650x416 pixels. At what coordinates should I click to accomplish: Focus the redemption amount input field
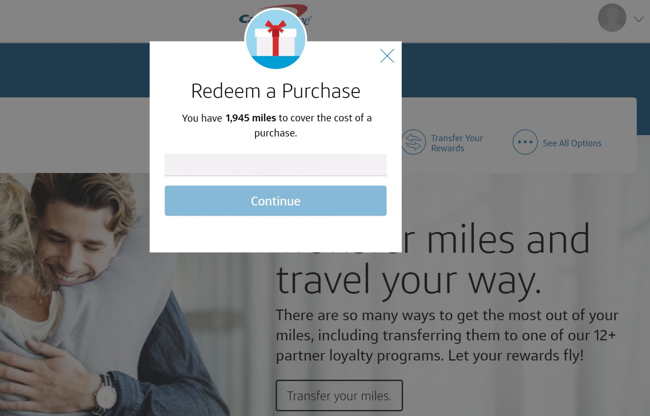click(x=276, y=165)
